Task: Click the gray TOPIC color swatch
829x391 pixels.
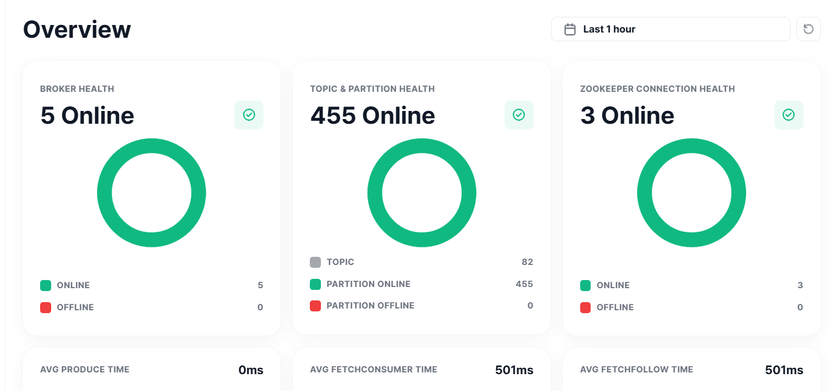Action: point(316,261)
